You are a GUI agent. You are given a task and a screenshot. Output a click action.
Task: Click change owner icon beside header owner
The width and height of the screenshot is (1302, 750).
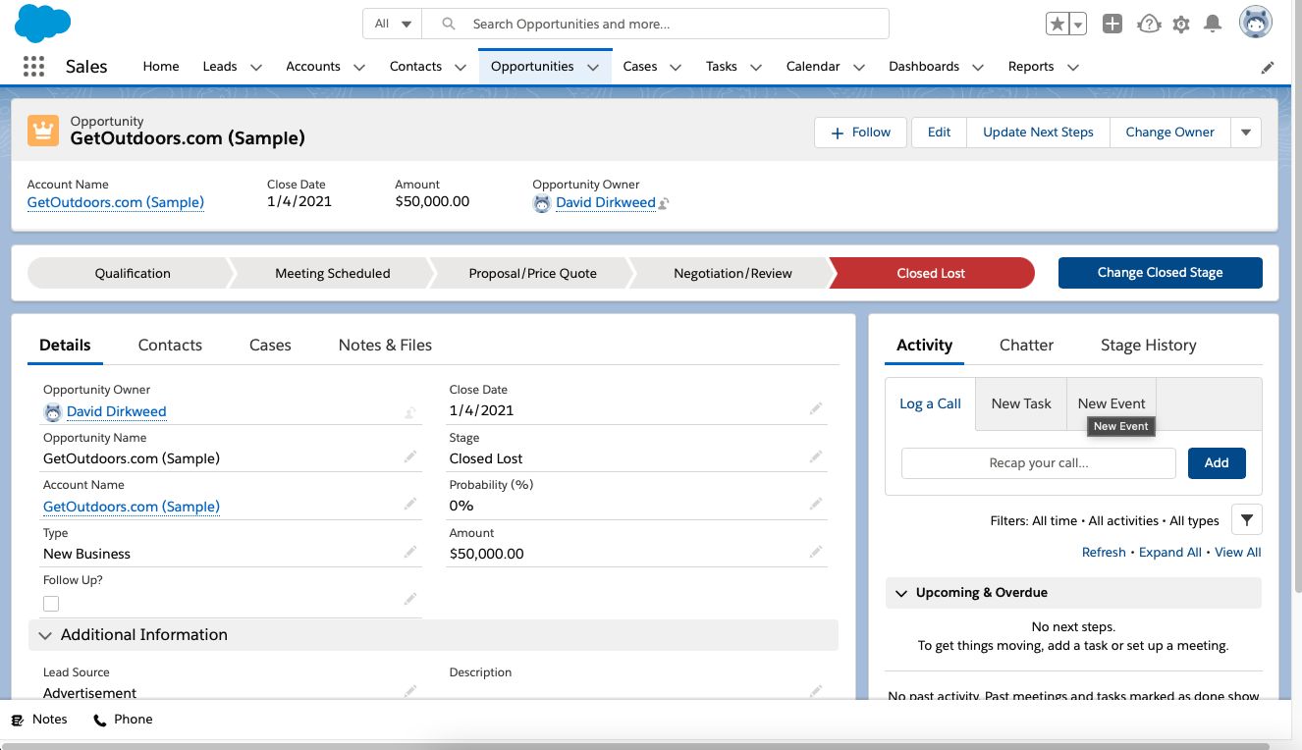(x=664, y=203)
